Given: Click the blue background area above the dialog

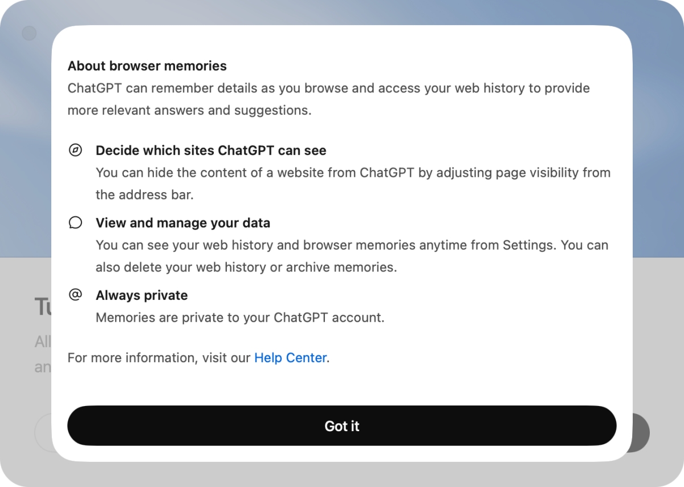Looking at the screenshot, I should tap(342, 11).
